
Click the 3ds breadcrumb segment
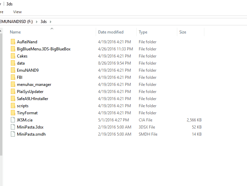tap(44, 22)
